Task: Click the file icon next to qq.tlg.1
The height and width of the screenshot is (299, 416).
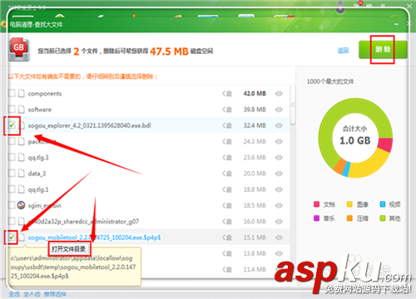Action: click(22, 189)
